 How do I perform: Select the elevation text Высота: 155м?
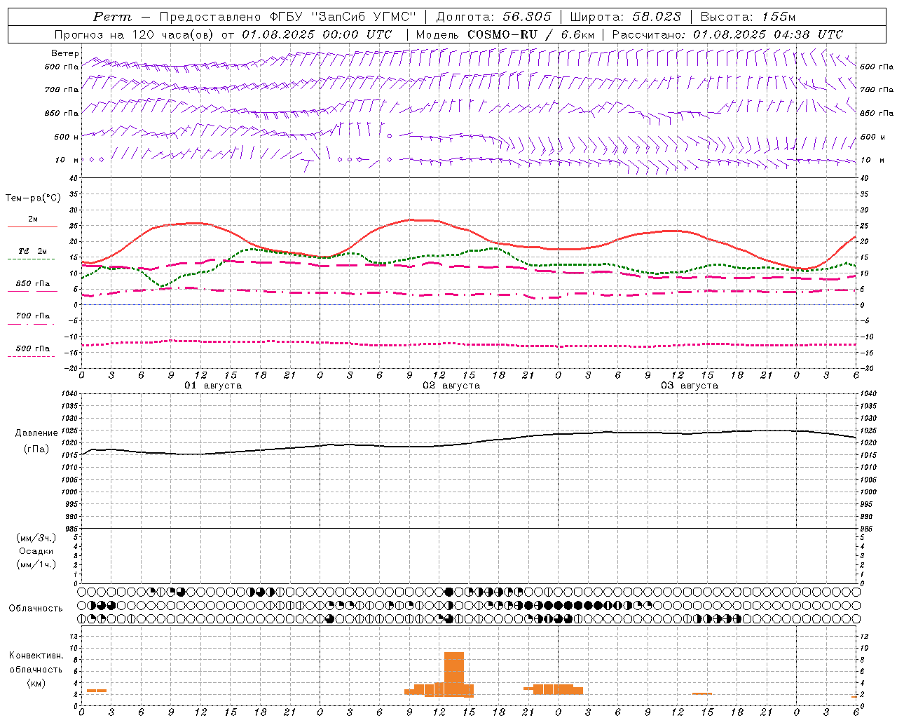pos(748,17)
